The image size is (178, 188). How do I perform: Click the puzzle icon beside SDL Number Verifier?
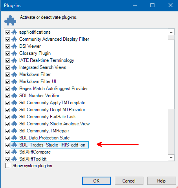click(14, 96)
